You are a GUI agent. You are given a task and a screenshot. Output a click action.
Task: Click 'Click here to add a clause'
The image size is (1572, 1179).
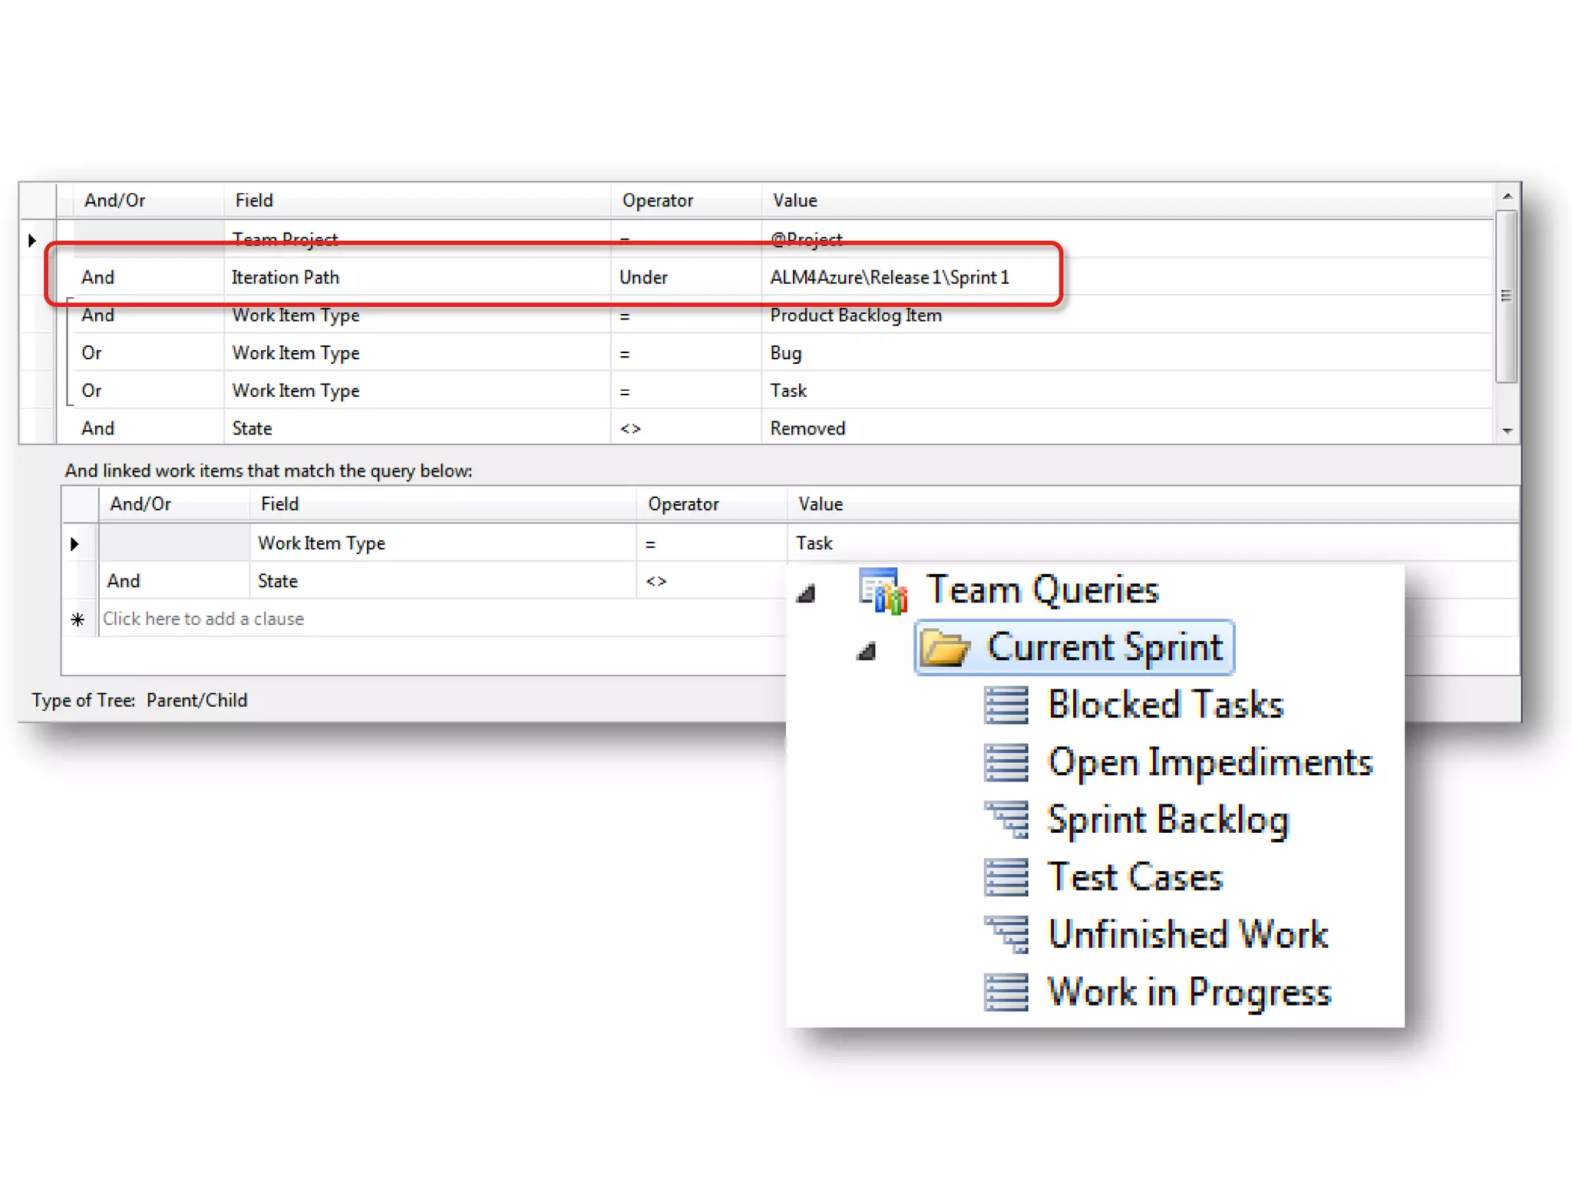pyautogui.click(x=203, y=619)
